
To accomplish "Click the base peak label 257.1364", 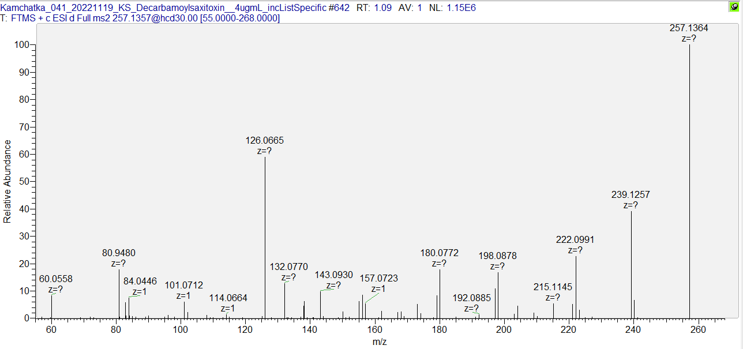I will tap(689, 28).
